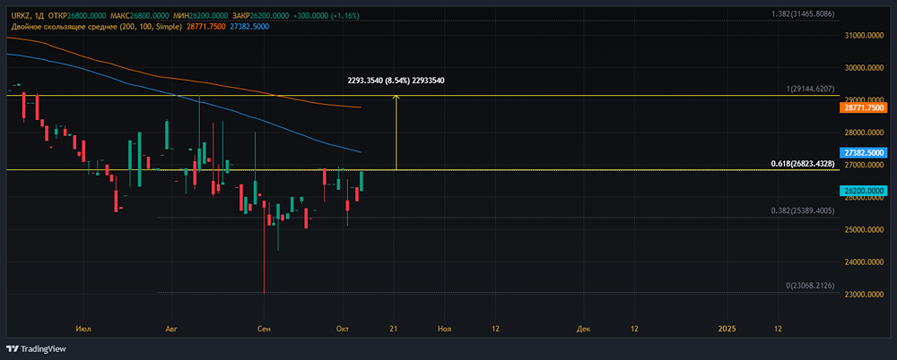Select the 1.382 Fibonacci extension label
The height and width of the screenshot is (360, 897).
point(805,14)
